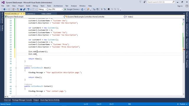Open the zoom percentage dropdown
This screenshot has width=189, height=106.
(x=9, y=97)
